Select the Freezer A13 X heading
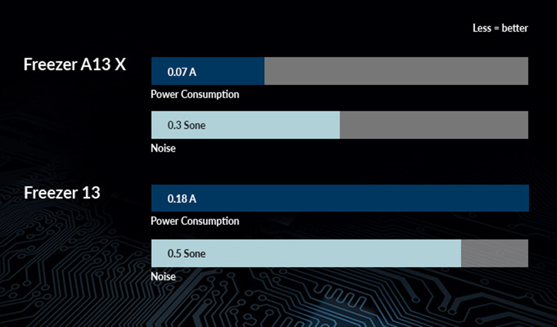This screenshot has height=327, width=557. pyautogui.click(x=75, y=64)
